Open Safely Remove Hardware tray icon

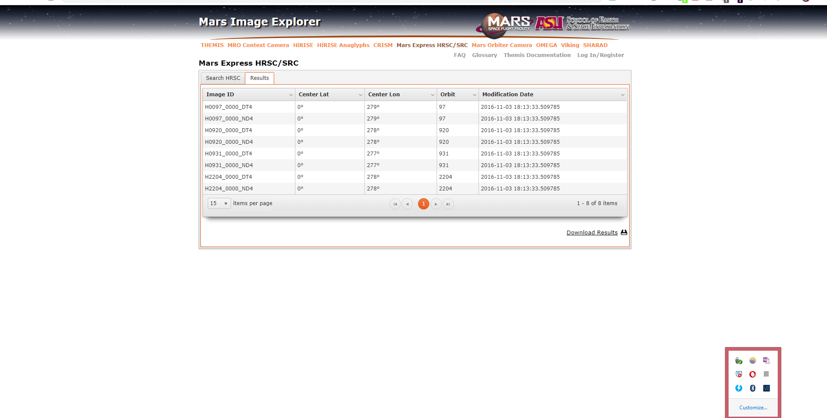tap(739, 361)
